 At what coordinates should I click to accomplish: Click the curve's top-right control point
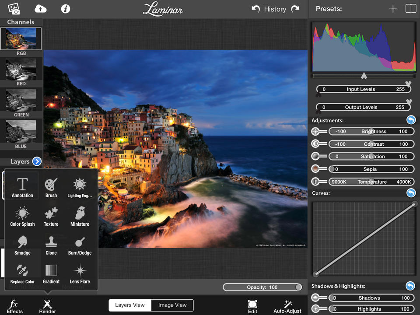[414, 204]
